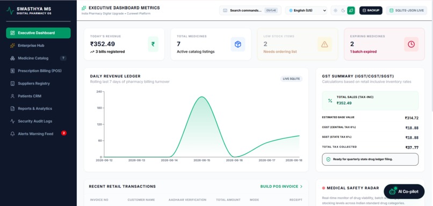Click the AADHAAR VERIFICATION column header
Viewport: 433px width, 206px height.
pyautogui.click(x=187, y=200)
